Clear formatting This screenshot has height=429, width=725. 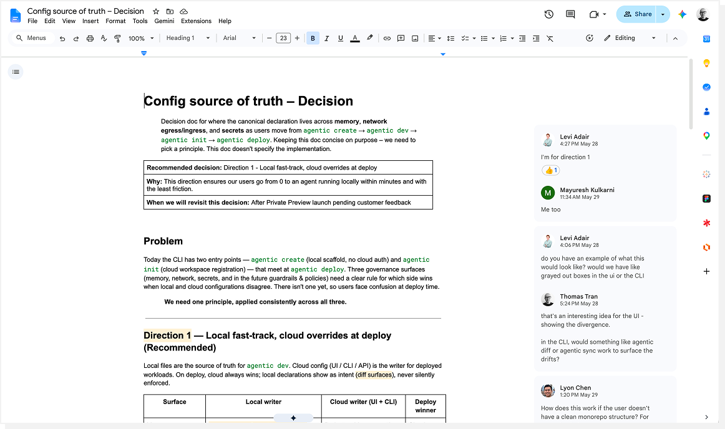click(x=550, y=39)
